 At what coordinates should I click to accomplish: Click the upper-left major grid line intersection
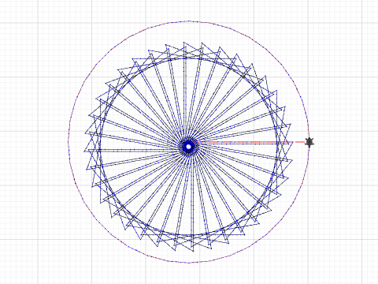pos(38,23)
